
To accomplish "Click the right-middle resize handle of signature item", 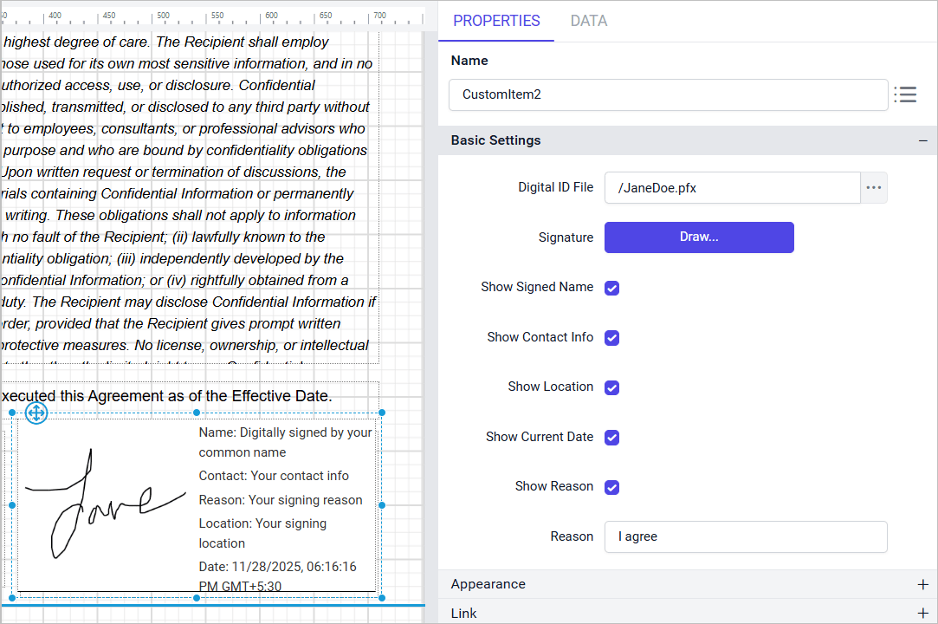I will click(x=382, y=505).
